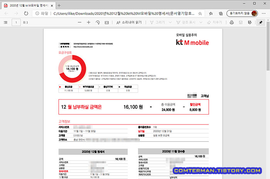Screen dimensions: 270x179
Task: Select the browser tab titled 2020년 12월 kt M모바일
Action: [x=29, y=6]
